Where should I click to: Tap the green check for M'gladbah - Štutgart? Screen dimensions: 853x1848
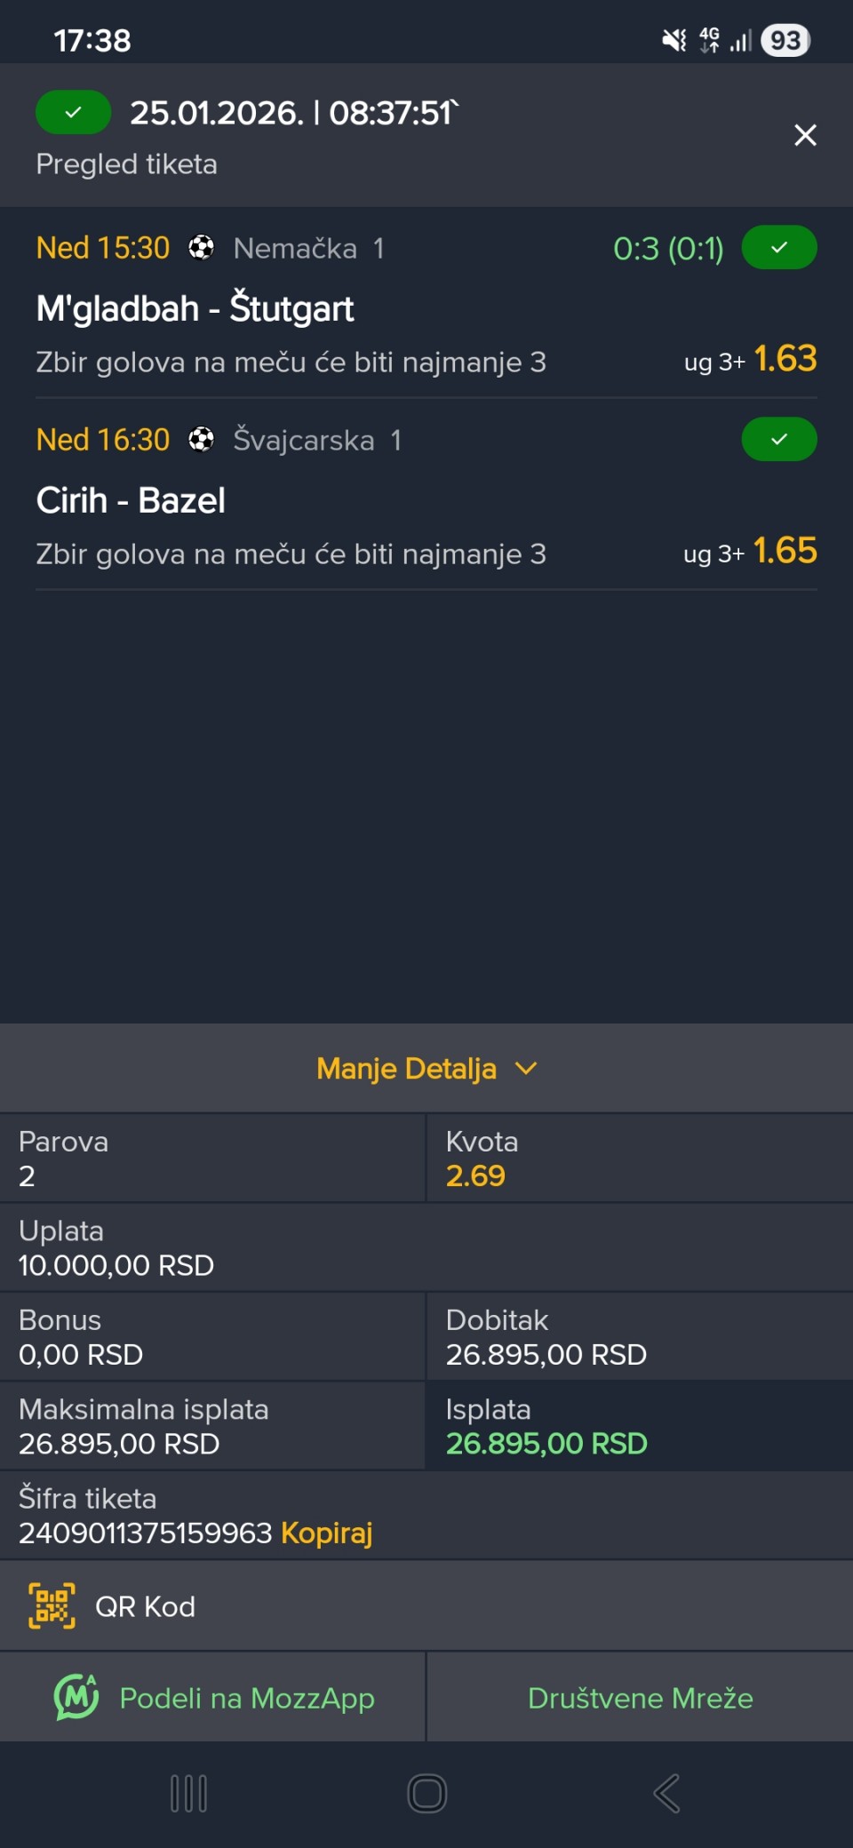[779, 248]
